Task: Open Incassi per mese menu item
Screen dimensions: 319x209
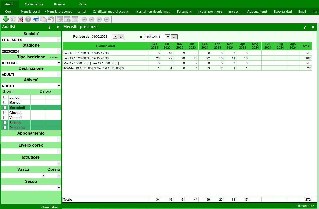Action: tap(210, 12)
